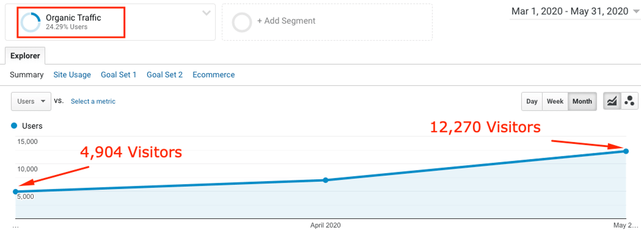641x231 pixels.
Task: Switch to line chart view icon
Action: (612, 101)
